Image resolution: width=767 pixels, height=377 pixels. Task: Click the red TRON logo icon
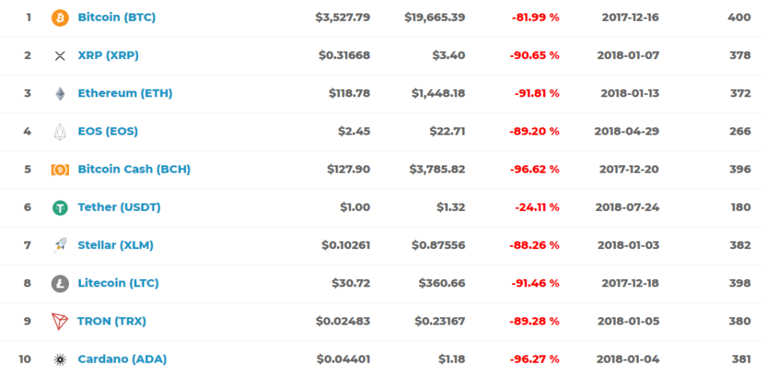coord(60,322)
